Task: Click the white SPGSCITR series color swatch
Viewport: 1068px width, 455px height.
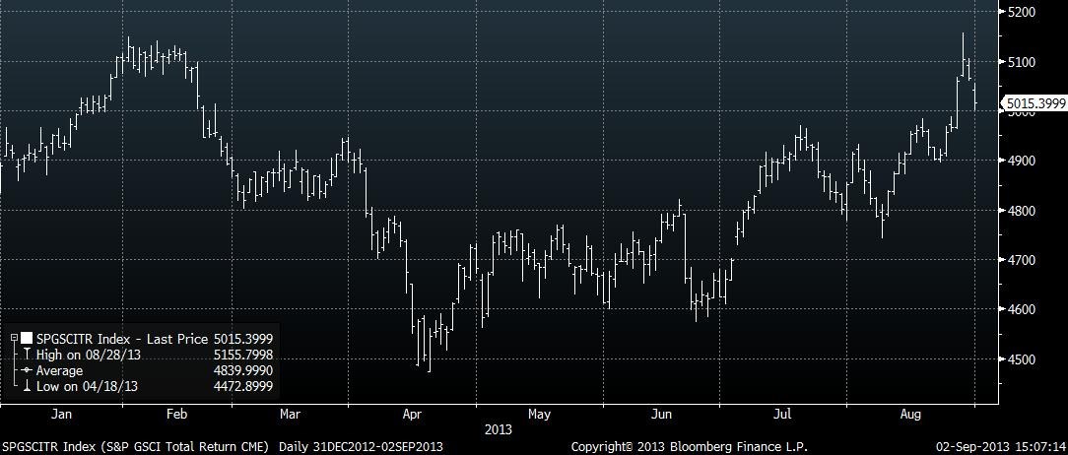Action: (x=27, y=339)
